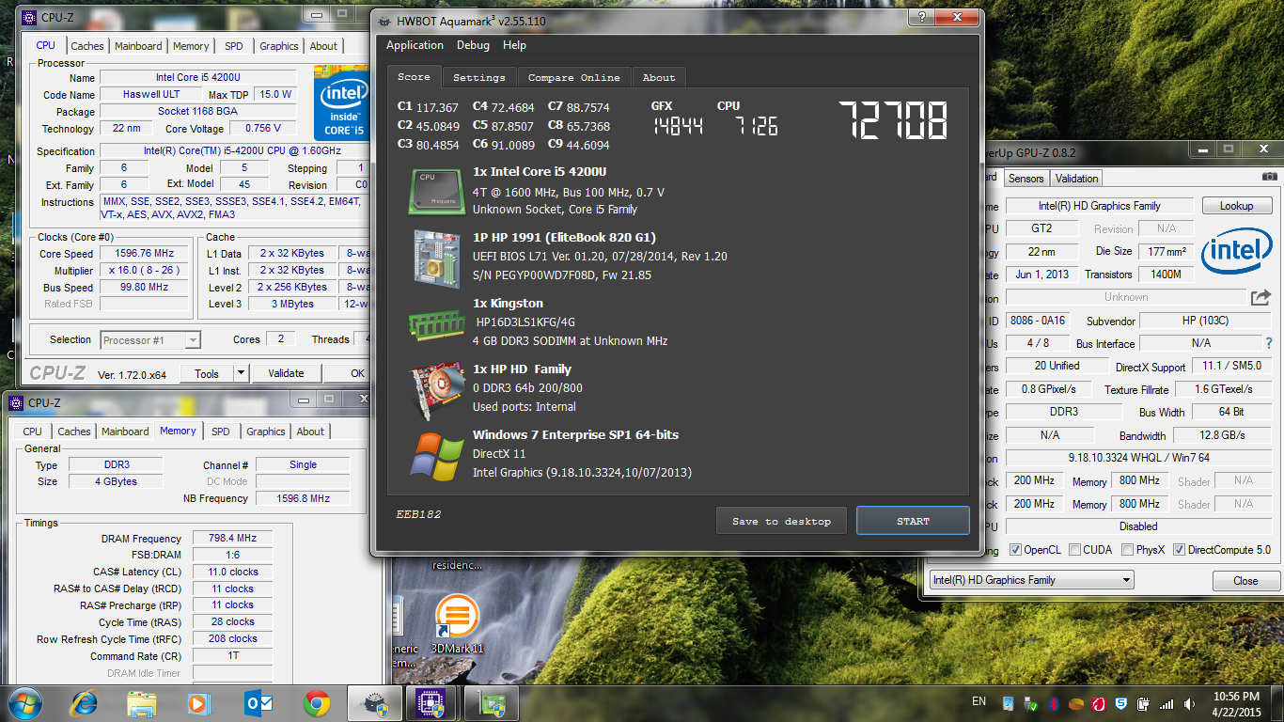The image size is (1284, 722).
Task: Toggle the DirectCompute 5.0 checkbox
Action: pyautogui.click(x=1179, y=550)
